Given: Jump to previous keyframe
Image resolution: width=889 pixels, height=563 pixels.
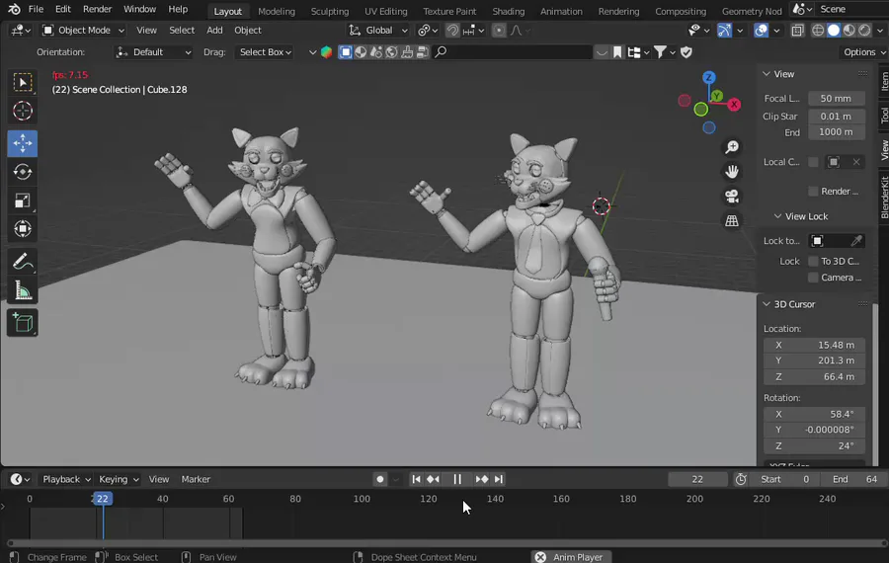Looking at the screenshot, I should [434, 479].
